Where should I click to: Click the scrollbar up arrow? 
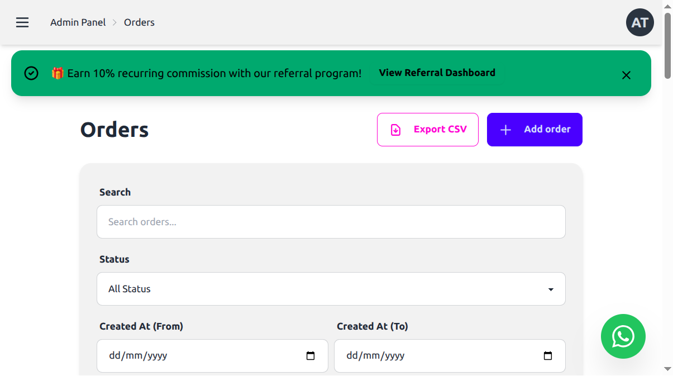tap(667, 6)
